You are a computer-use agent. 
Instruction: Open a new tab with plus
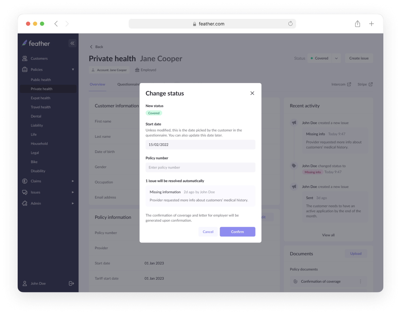pyautogui.click(x=371, y=24)
